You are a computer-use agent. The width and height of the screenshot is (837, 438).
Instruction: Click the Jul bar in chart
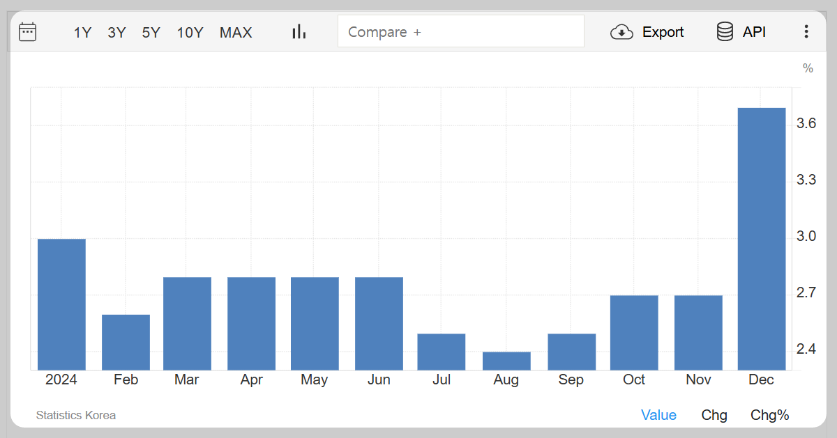click(441, 352)
